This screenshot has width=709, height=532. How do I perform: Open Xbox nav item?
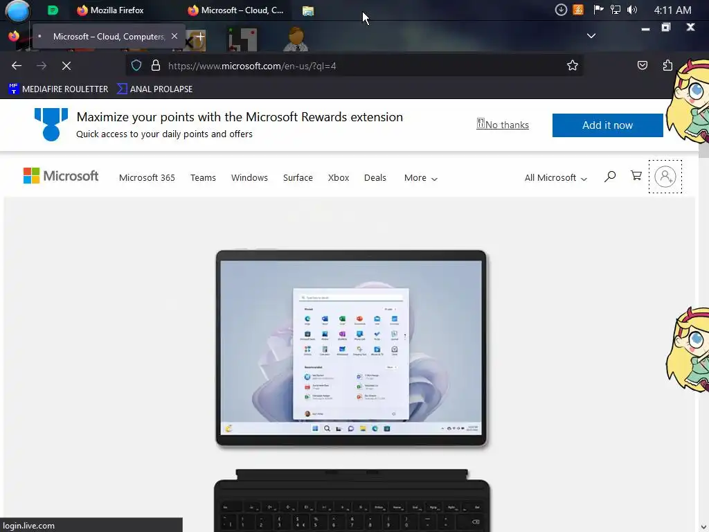339,177
